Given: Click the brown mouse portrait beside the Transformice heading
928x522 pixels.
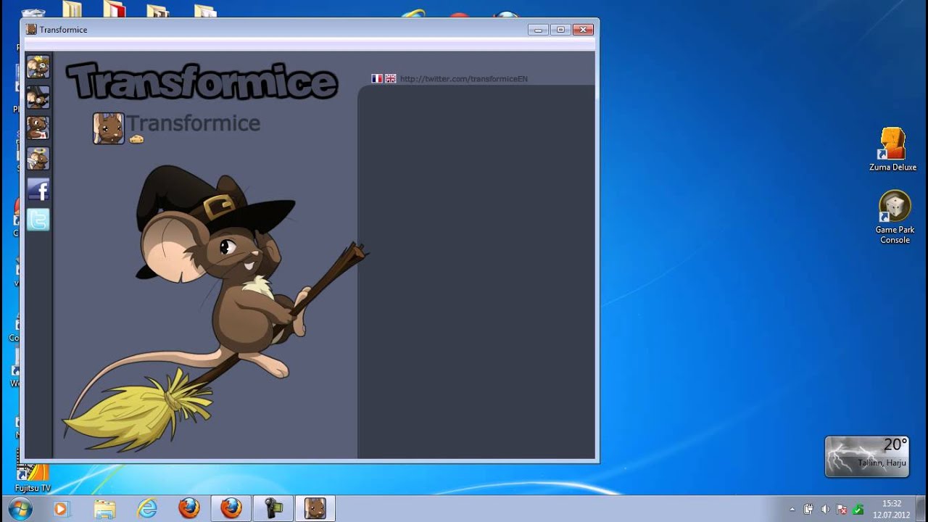Looking at the screenshot, I should pos(109,128).
